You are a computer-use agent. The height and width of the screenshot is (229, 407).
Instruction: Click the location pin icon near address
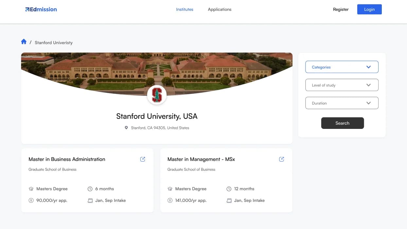point(126,128)
